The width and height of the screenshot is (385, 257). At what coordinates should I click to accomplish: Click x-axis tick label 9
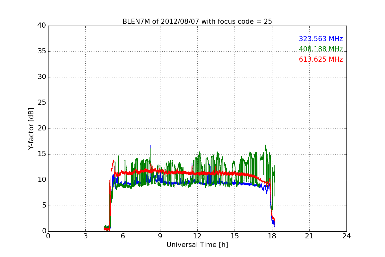160,236
